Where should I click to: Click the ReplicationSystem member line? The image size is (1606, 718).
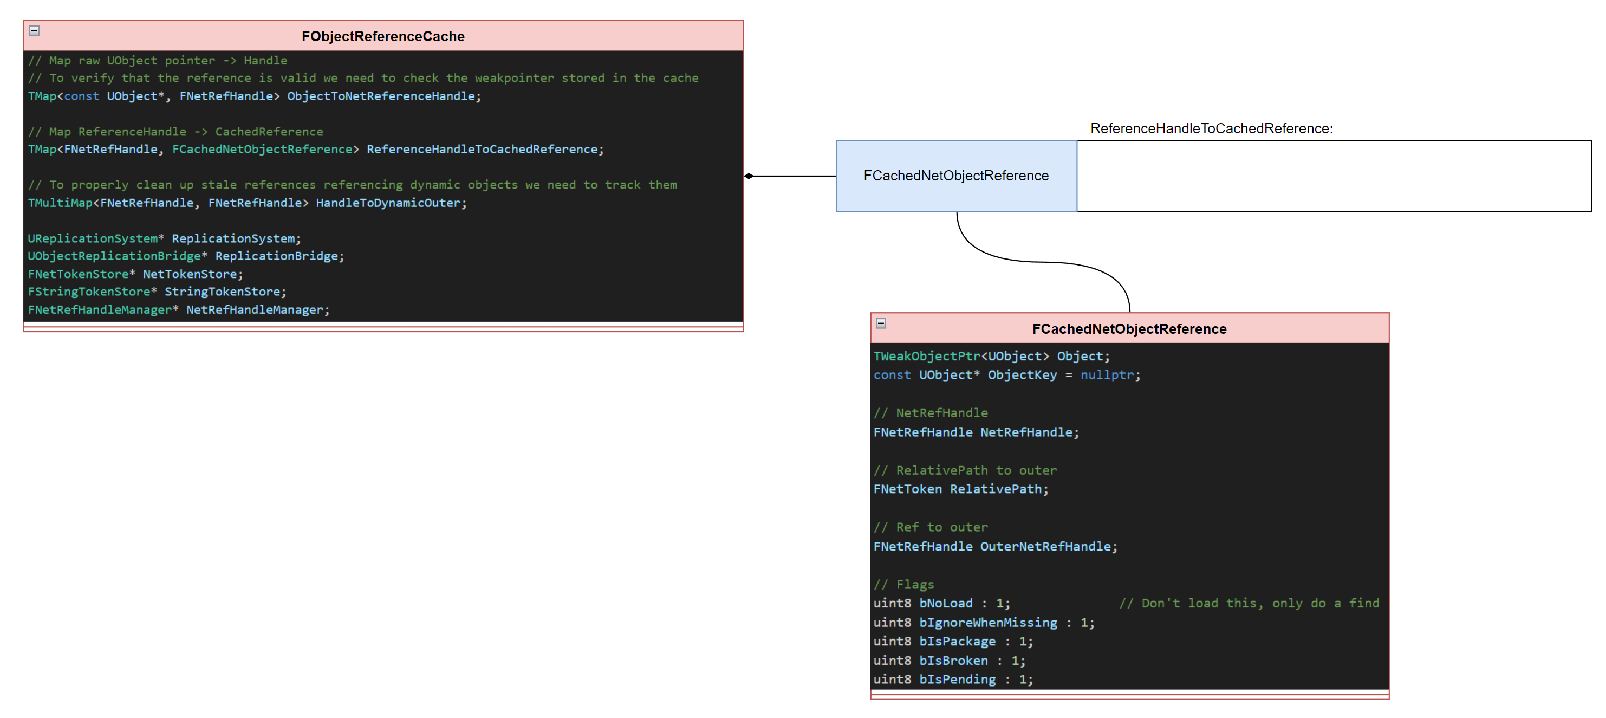[164, 238]
